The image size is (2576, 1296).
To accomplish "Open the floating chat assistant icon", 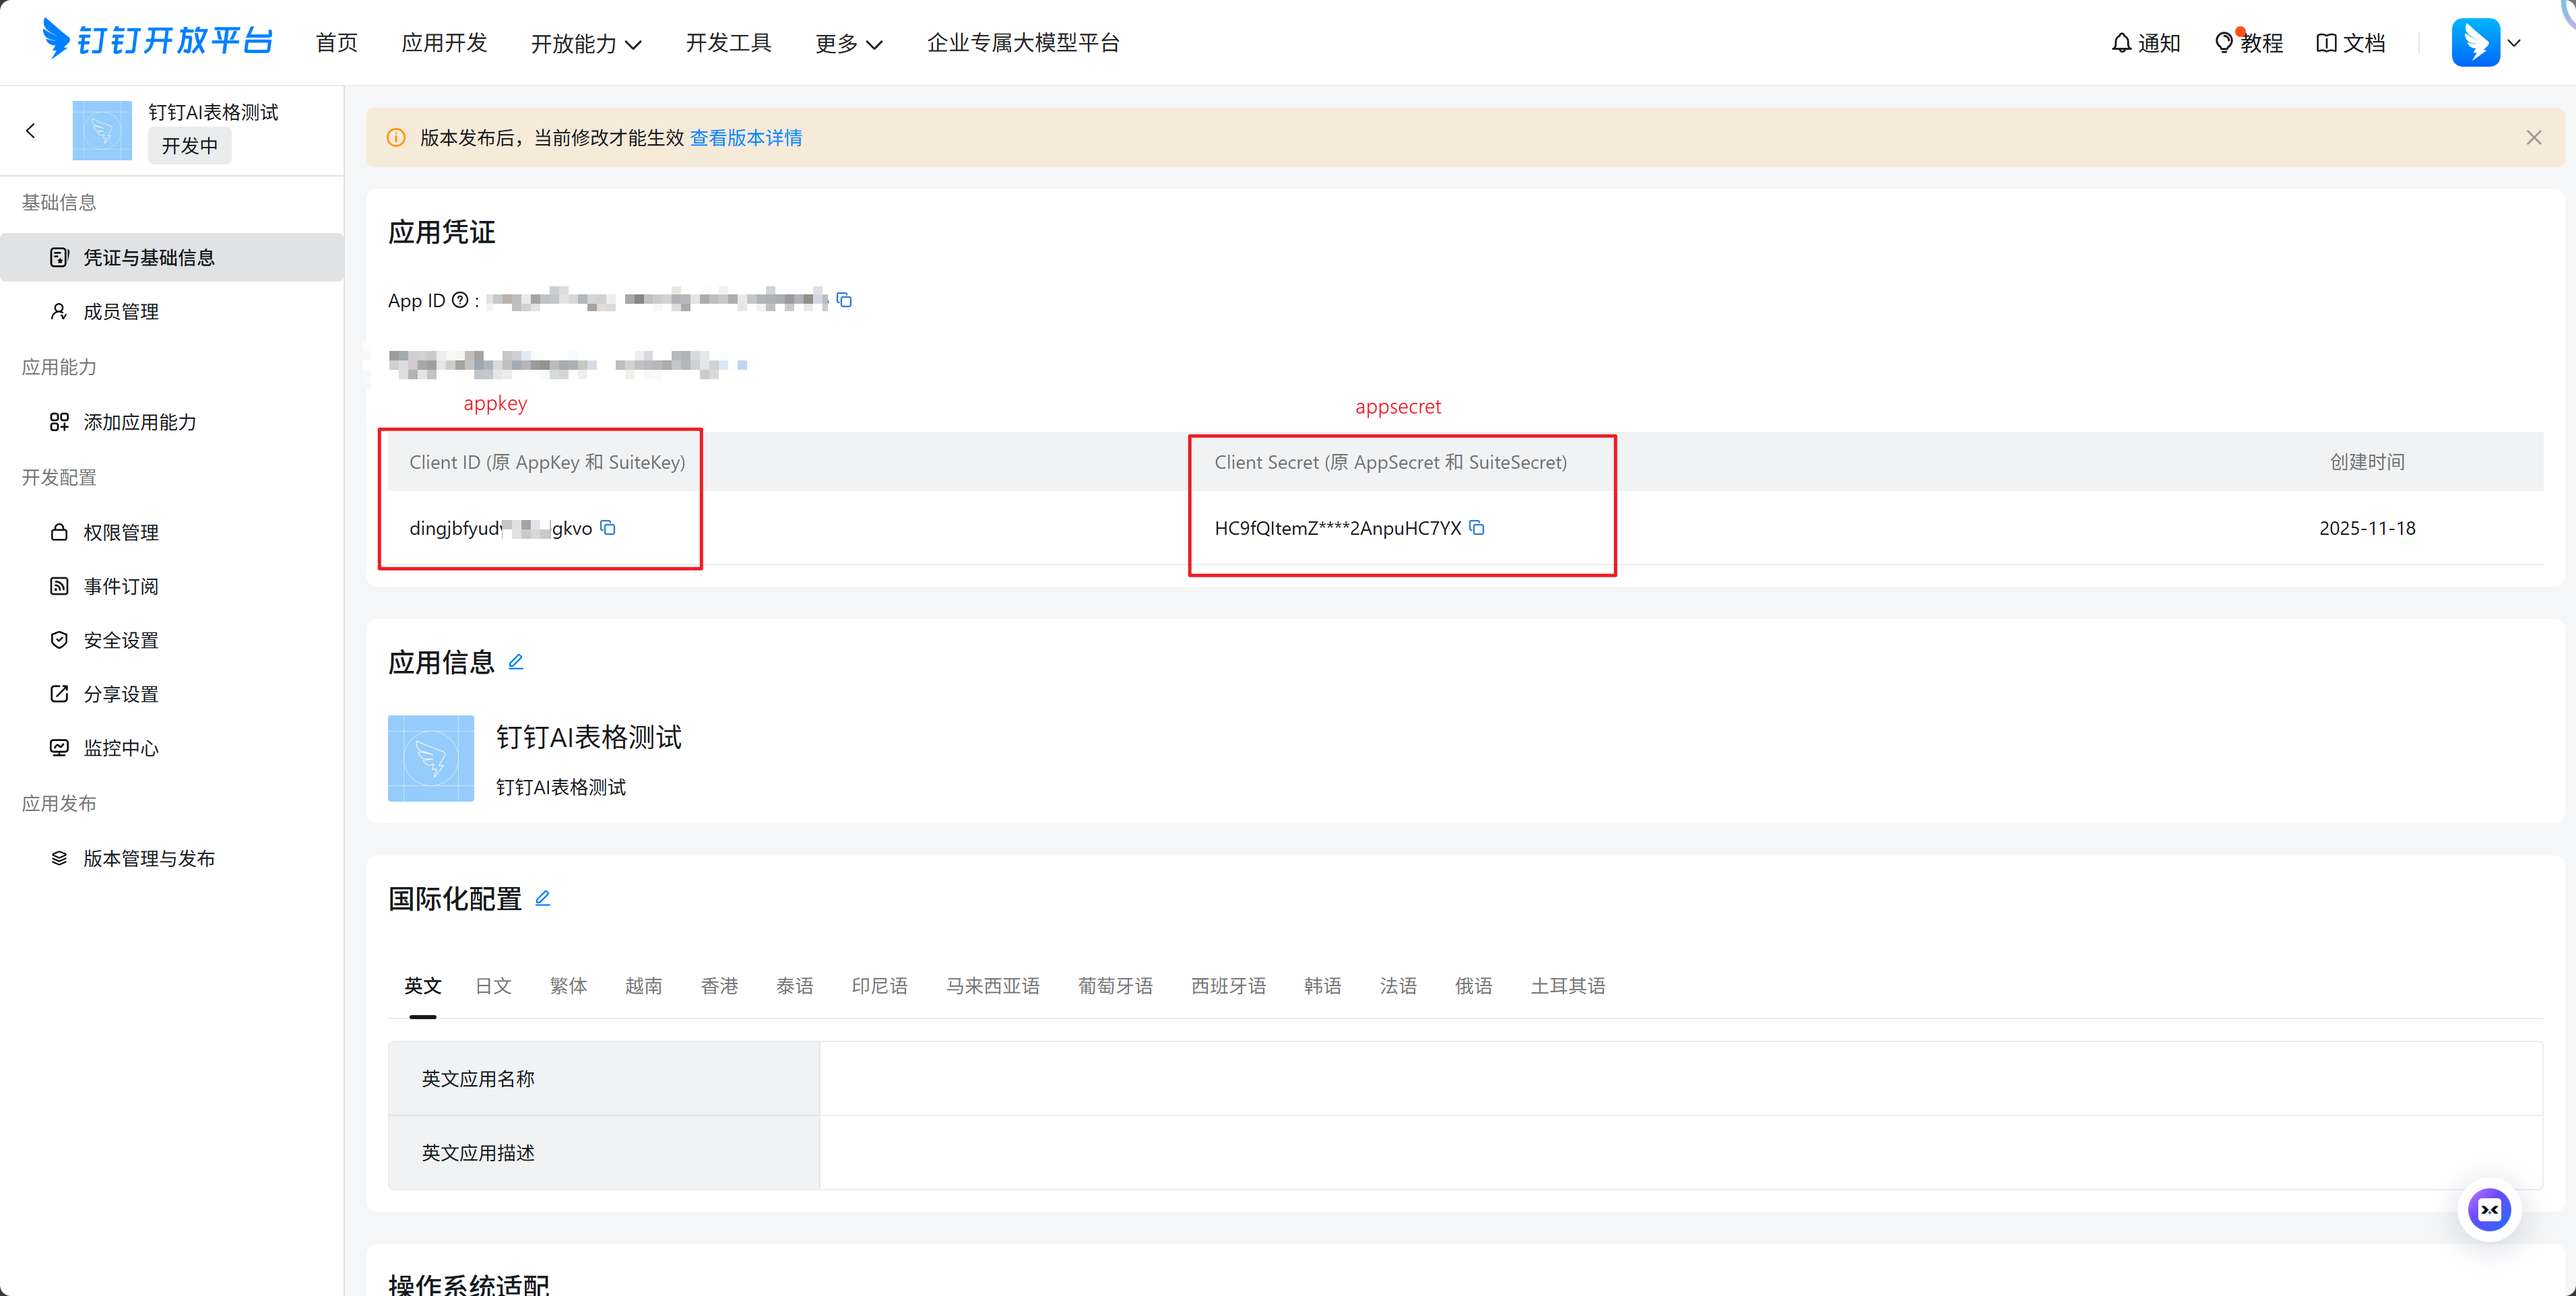I will 2489,1210.
